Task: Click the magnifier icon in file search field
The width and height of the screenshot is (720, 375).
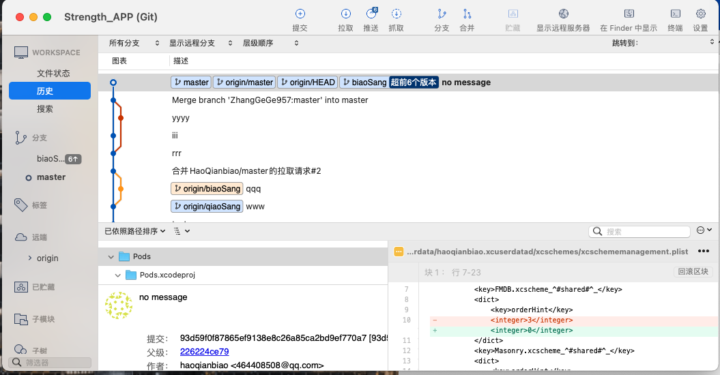Action: tap(597, 231)
